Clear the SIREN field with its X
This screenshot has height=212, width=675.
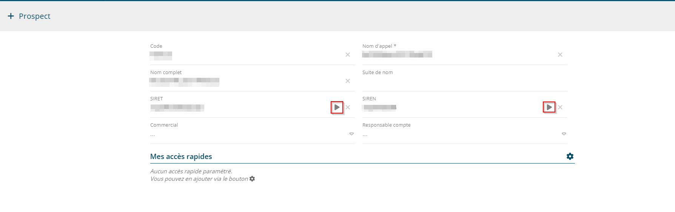pyautogui.click(x=560, y=108)
